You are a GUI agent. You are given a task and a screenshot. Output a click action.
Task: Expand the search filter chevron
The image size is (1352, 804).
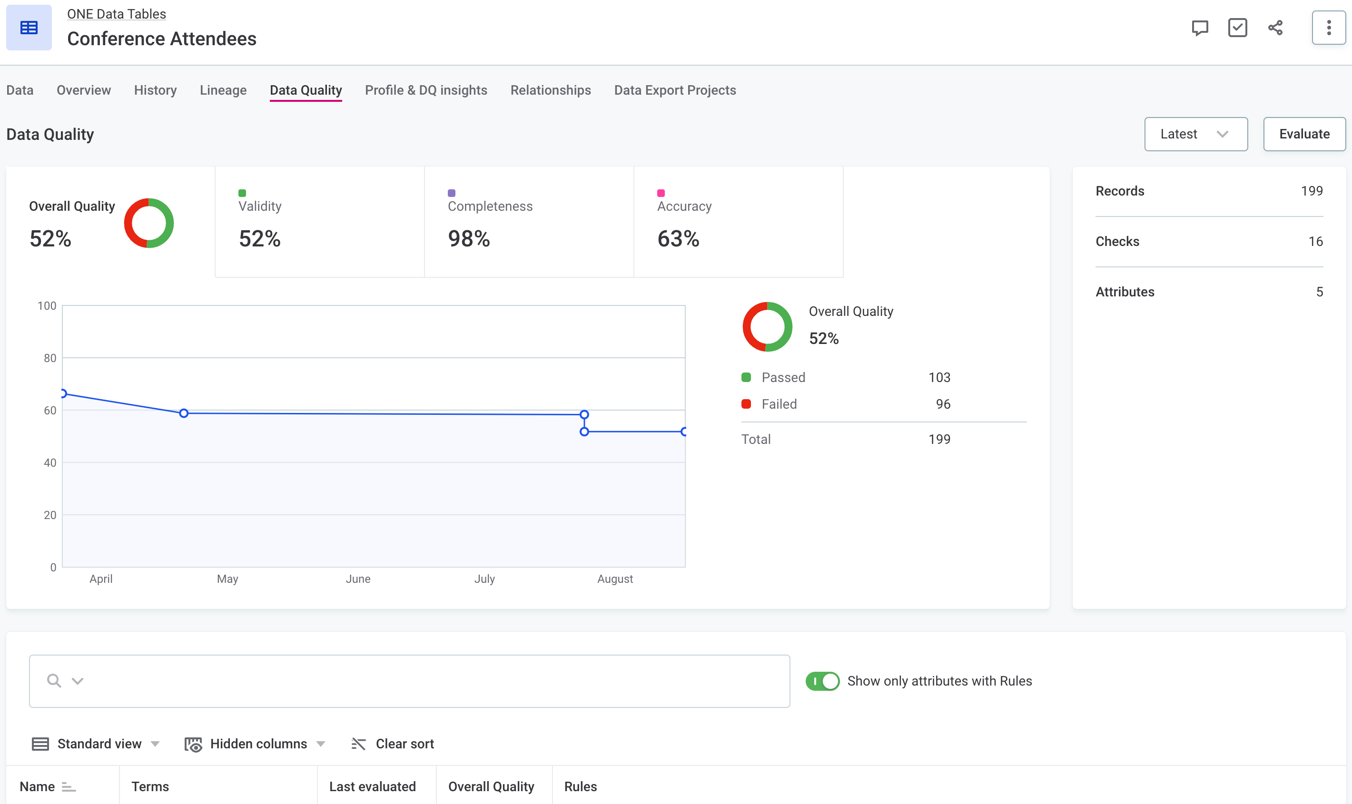(78, 681)
